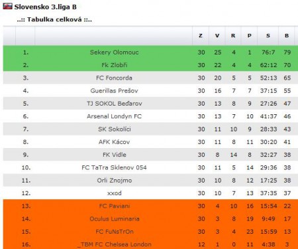This screenshot has width=298, height=249.
Task: Open _TBM FC Chelsea London team
Action: [x=114, y=244]
